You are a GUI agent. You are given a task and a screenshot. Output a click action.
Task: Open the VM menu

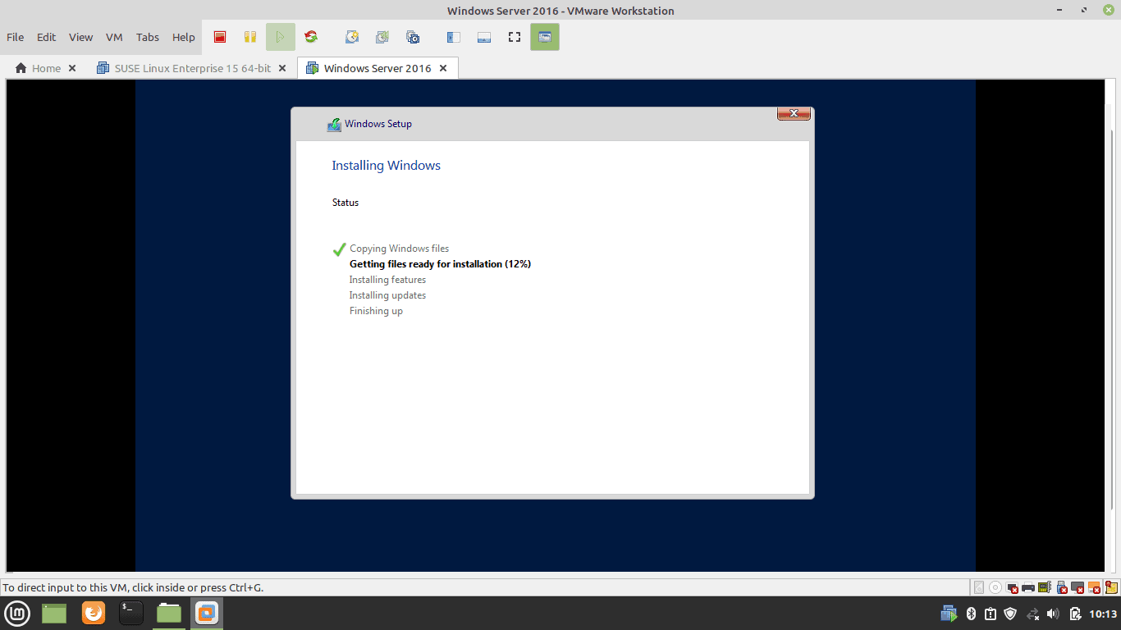114,37
